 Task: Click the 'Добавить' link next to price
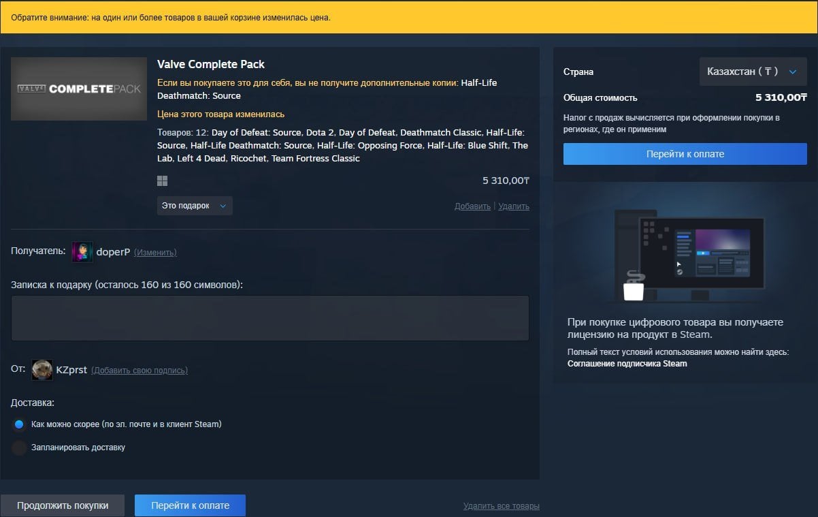point(472,205)
